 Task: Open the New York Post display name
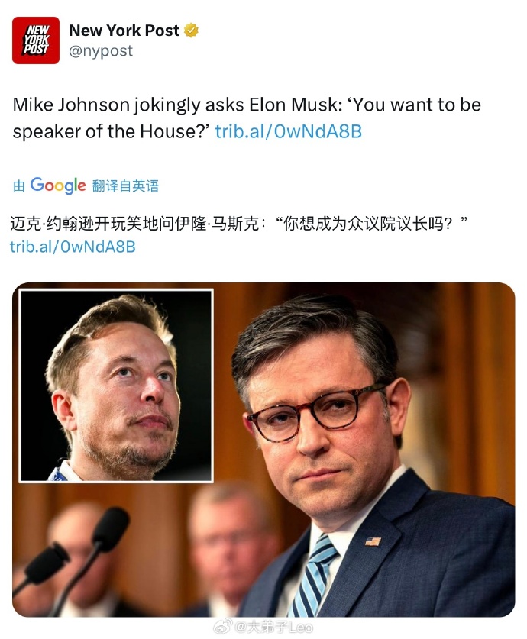click(x=124, y=31)
